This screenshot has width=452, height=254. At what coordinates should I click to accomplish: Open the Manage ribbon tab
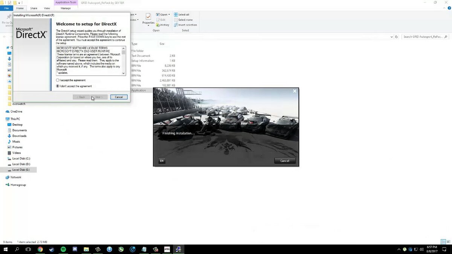[x=66, y=8]
